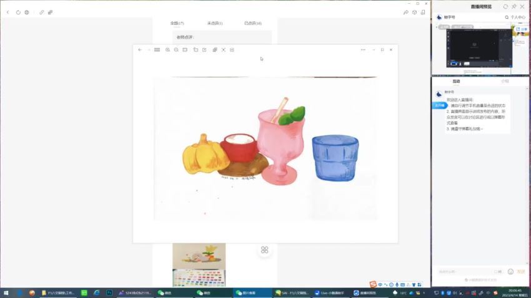531x298 pixels.
Task: Click the search icon beside 个人中心
Action: pyautogui.click(x=507, y=17)
